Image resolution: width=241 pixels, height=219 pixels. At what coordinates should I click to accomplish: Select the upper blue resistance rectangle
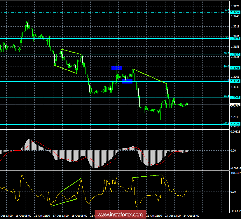[117, 68]
